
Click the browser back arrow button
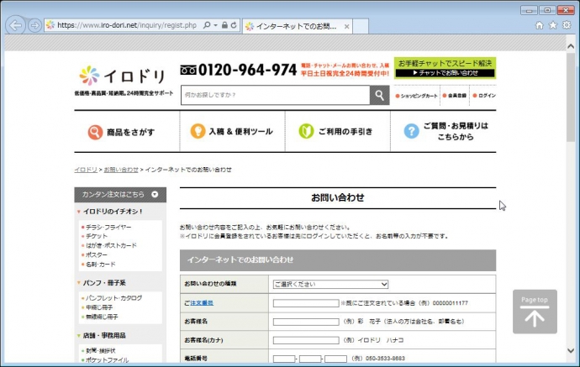[x=15, y=25]
